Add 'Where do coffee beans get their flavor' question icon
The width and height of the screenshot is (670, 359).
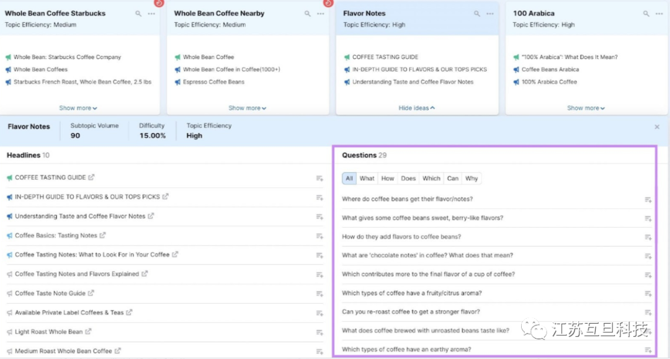coord(648,200)
